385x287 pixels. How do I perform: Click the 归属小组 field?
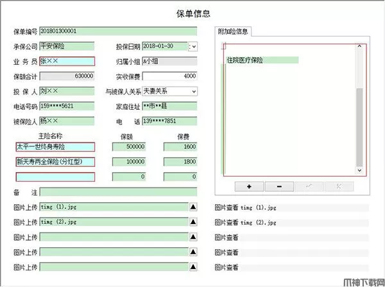(169, 61)
